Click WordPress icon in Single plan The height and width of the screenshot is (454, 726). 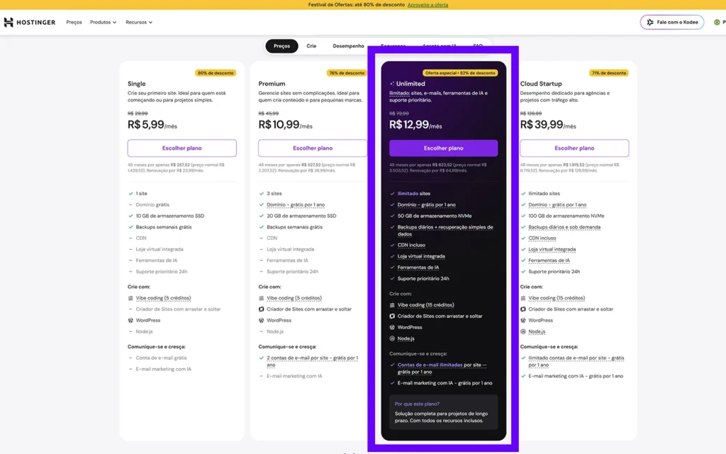(130, 320)
